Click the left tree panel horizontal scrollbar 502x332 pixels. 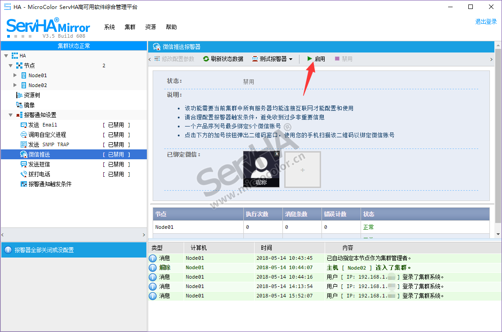(74, 235)
